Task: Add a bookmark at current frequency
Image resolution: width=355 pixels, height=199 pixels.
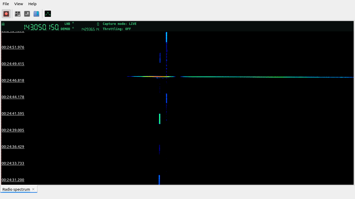Action: pyautogui.click(x=27, y=14)
